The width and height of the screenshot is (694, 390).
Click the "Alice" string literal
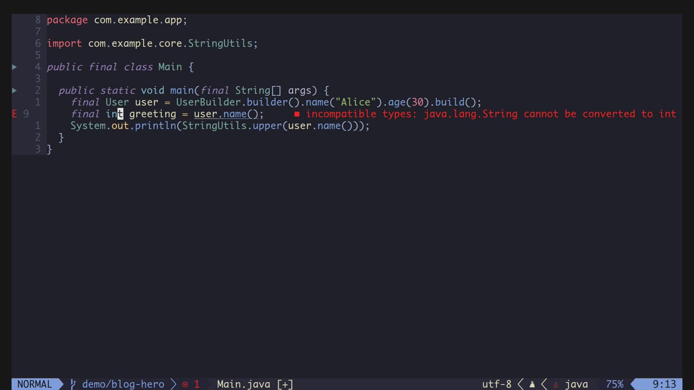click(x=356, y=102)
